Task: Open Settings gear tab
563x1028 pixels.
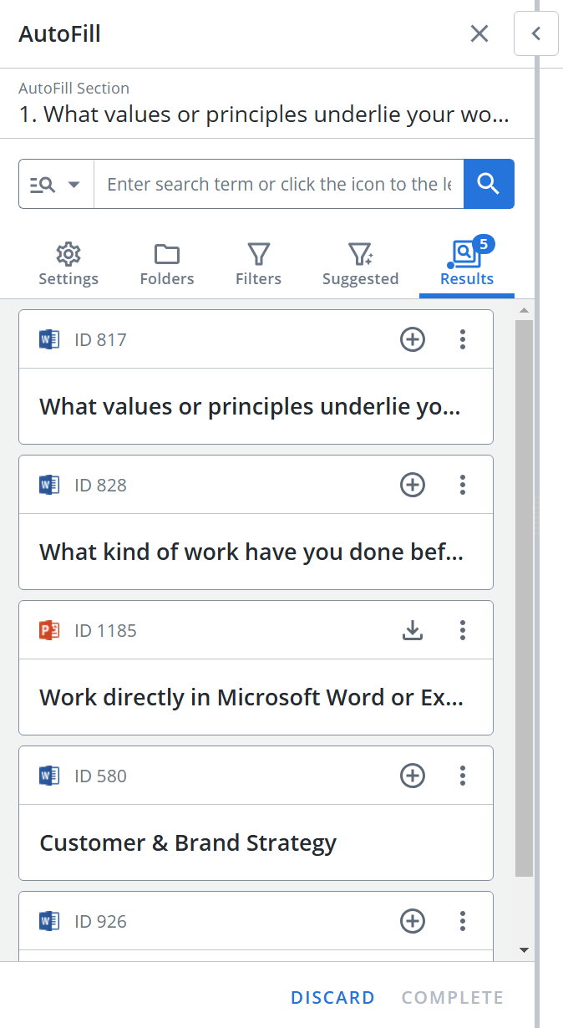Action: coord(68,265)
